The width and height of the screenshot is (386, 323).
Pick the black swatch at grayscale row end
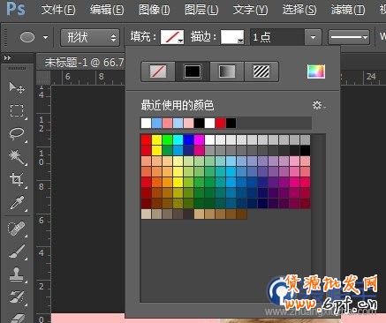coord(305,150)
